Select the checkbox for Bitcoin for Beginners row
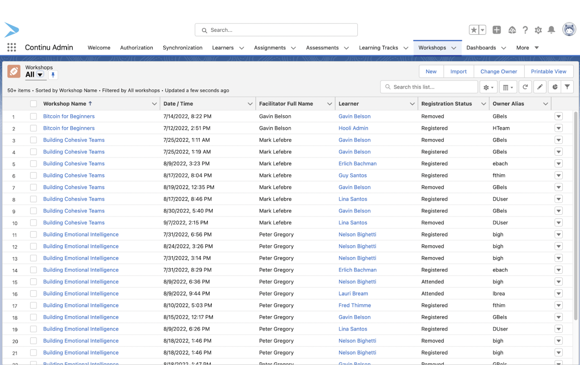This screenshot has height=365, width=580. pyautogui.click(x=33, y=116)
